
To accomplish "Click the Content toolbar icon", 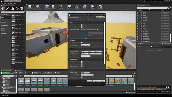I will (47, 6).
